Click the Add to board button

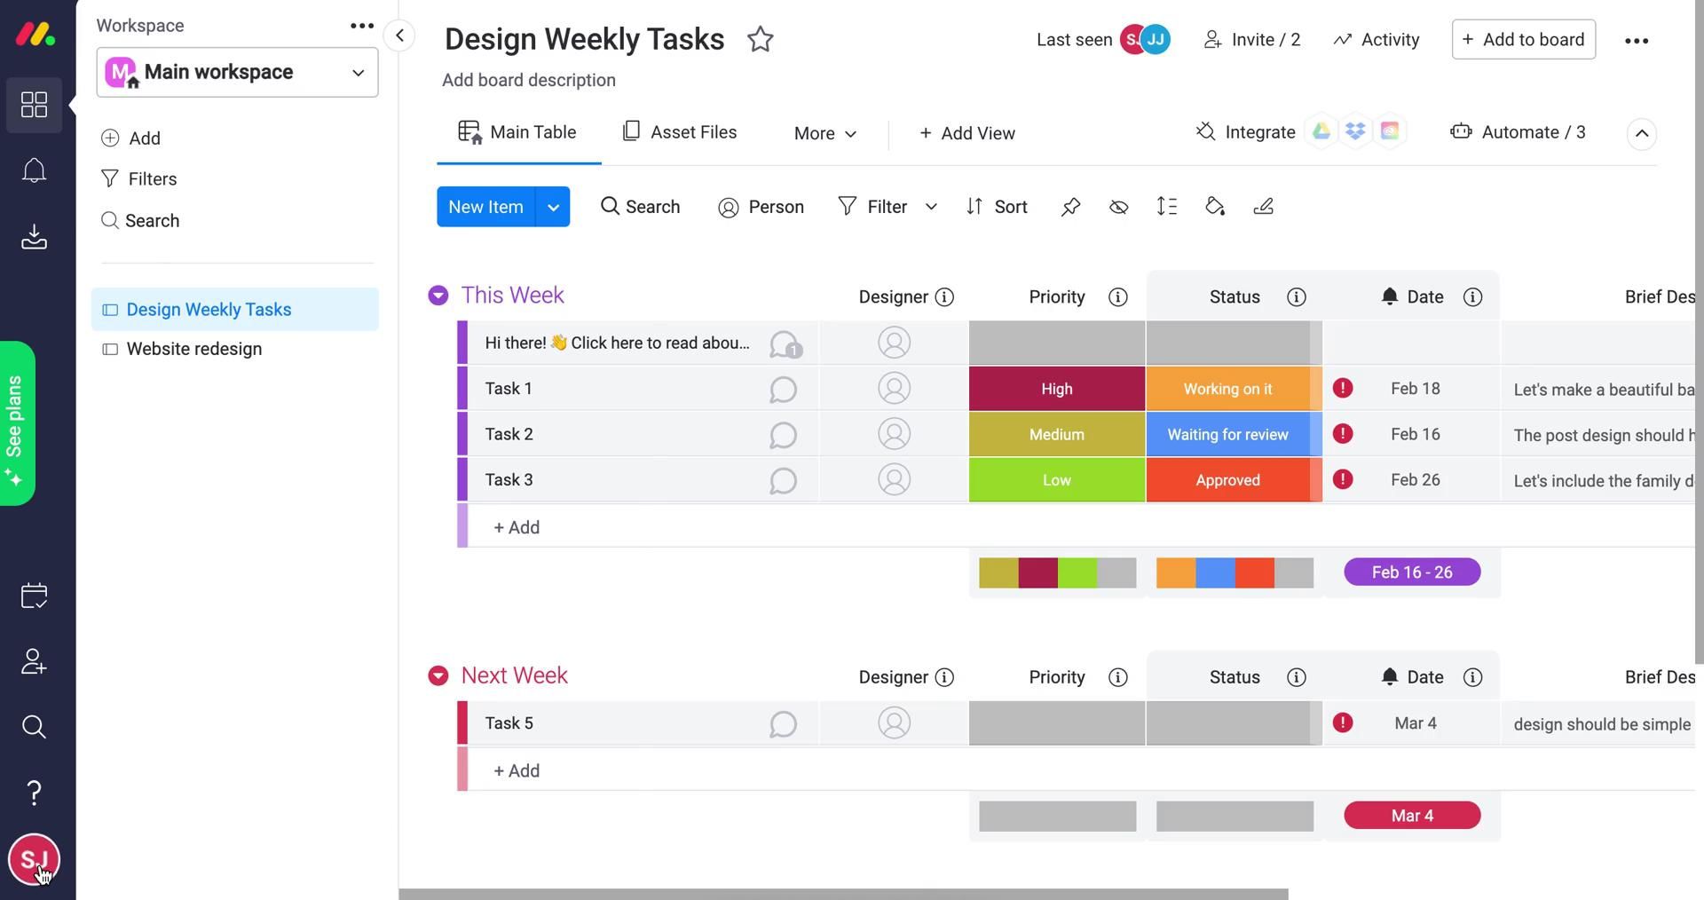tap(1523, 40)
